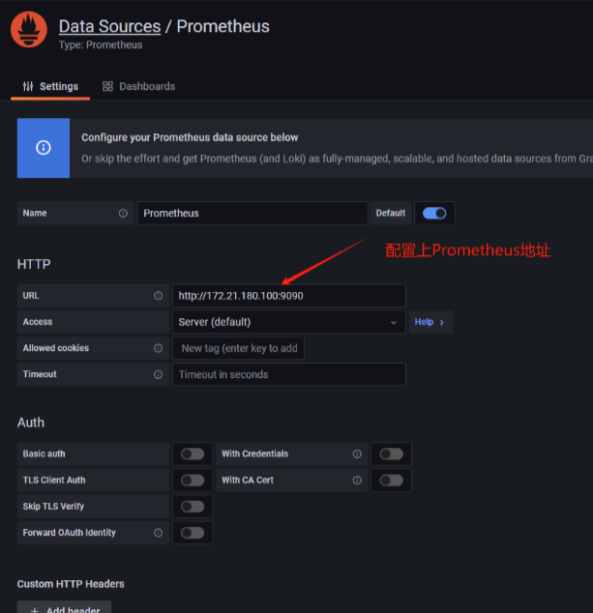This screenshot has width=593, height=613.
Task: Open the Access Server (default) dropdown
Action: [x=289, y=322]
